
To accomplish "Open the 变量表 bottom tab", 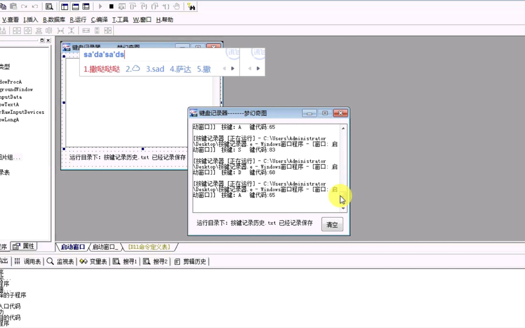I will 93,261.
